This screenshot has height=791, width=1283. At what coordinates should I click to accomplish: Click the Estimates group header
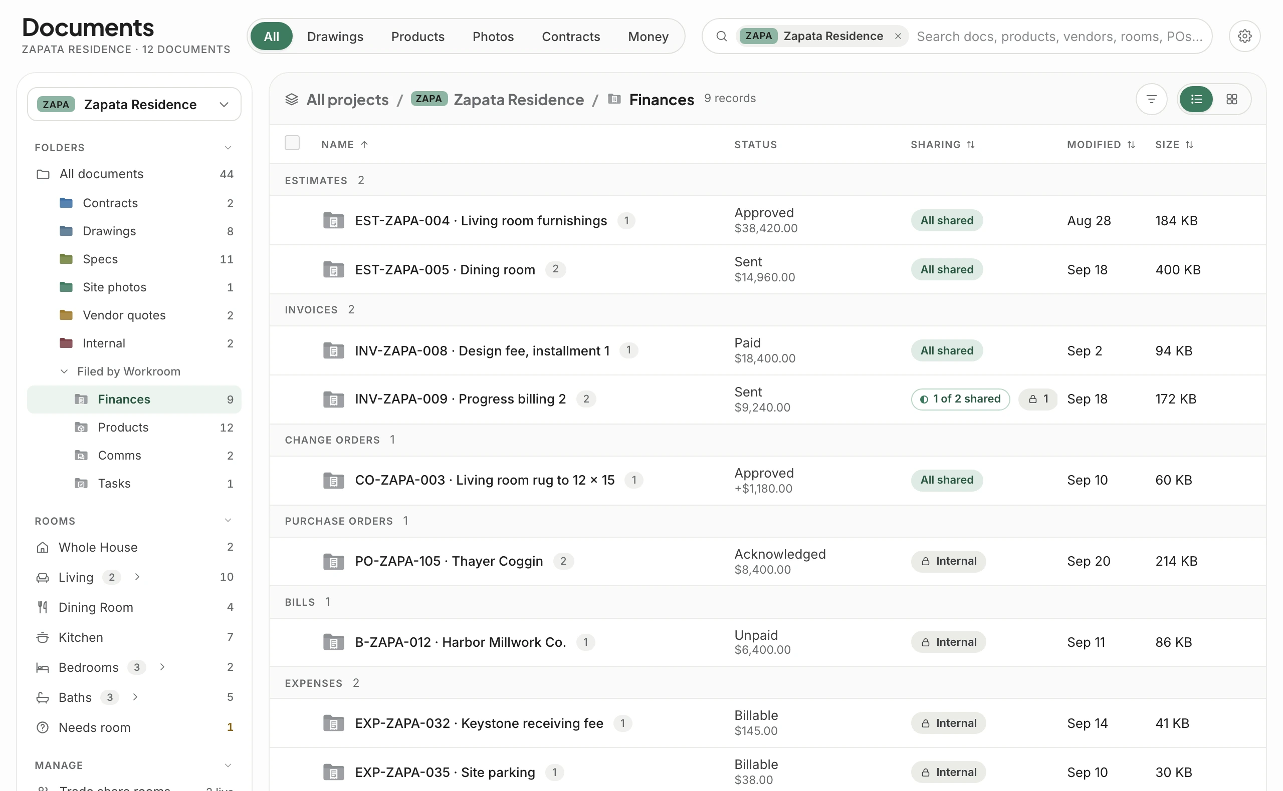pos(768,180)
